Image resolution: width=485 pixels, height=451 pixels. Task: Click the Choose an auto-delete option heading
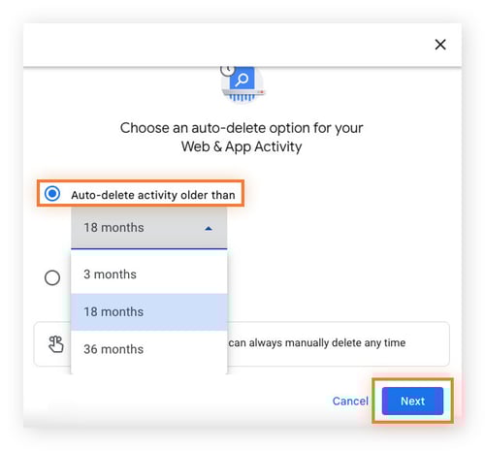click(242, 128)
